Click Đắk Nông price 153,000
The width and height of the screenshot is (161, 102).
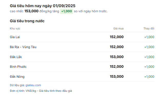tap(117, 76)
